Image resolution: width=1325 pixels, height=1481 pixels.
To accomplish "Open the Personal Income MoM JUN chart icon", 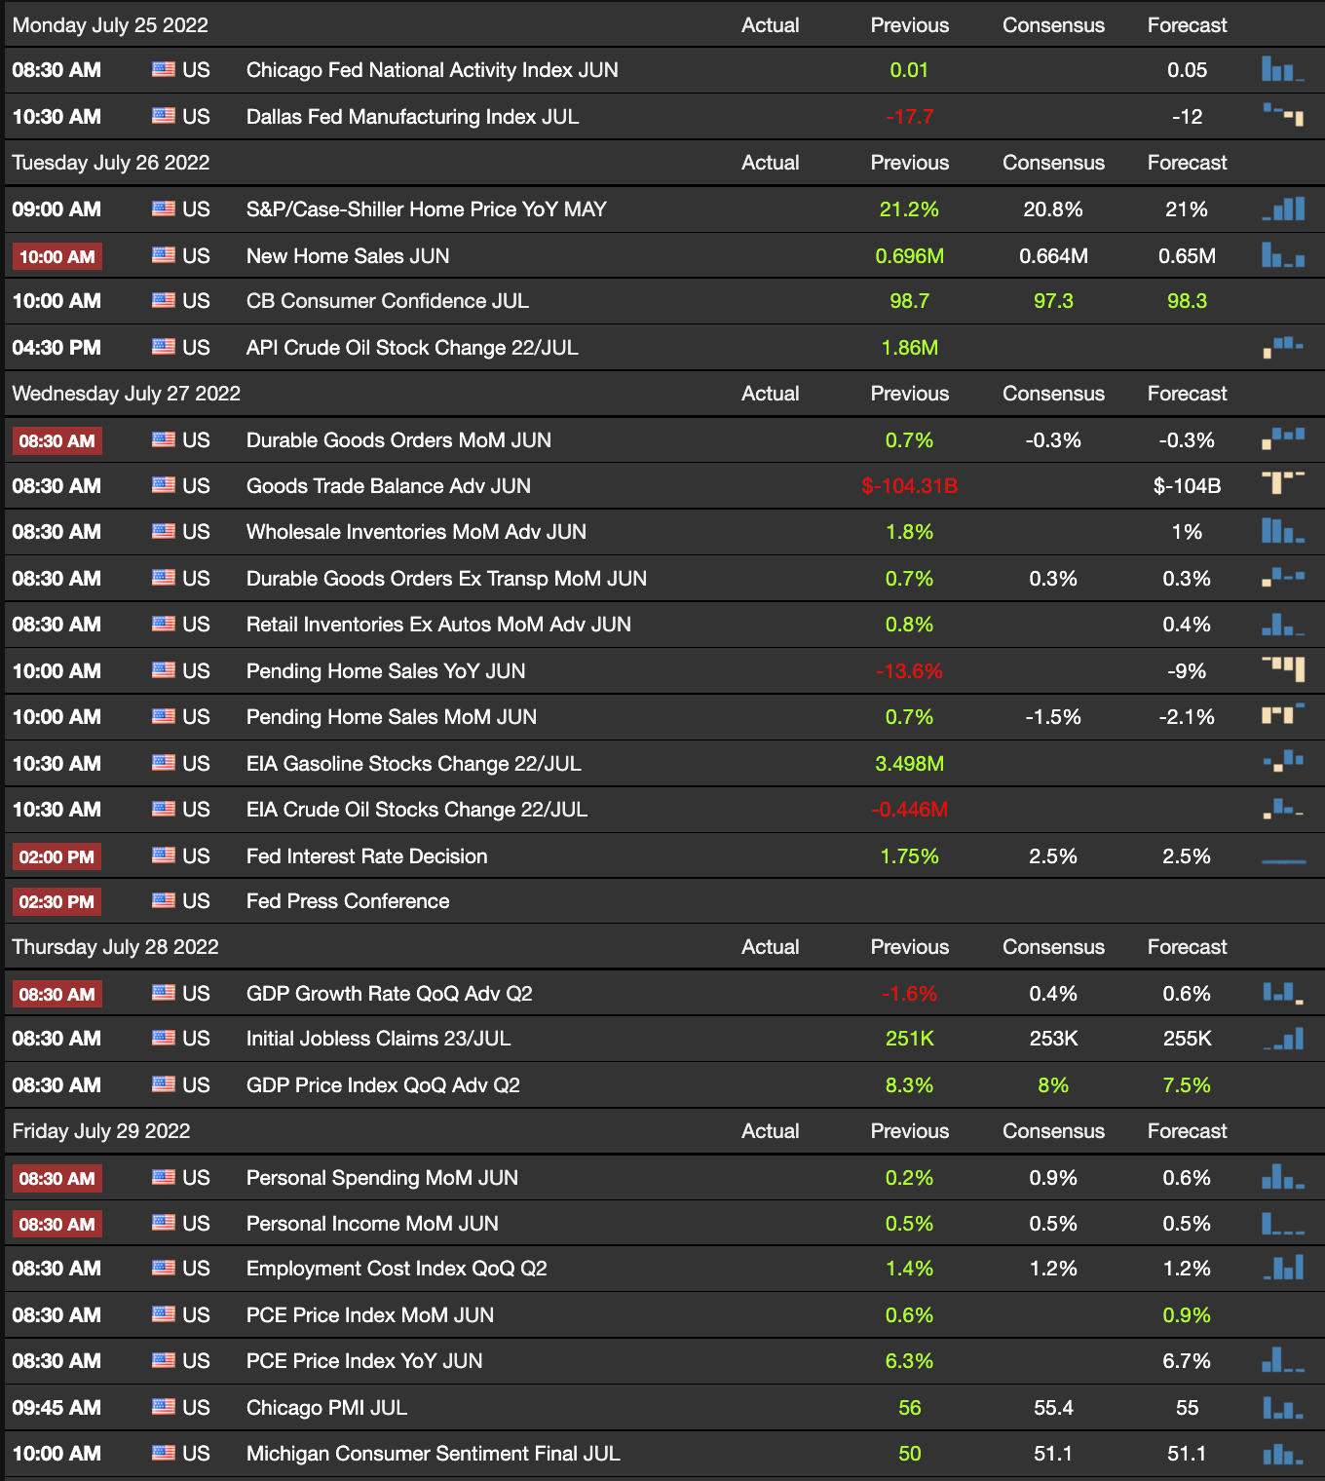I will point(1283,1223).
